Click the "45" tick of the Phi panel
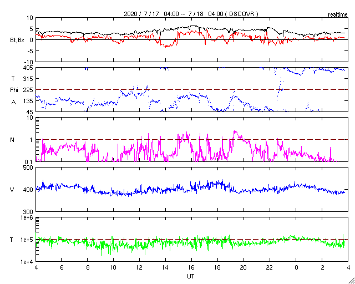 point(30,111)
